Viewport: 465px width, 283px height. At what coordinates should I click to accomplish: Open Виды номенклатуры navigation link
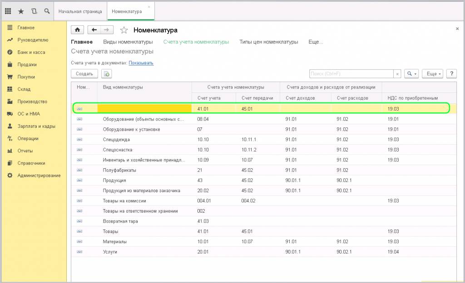pos(128,42)
